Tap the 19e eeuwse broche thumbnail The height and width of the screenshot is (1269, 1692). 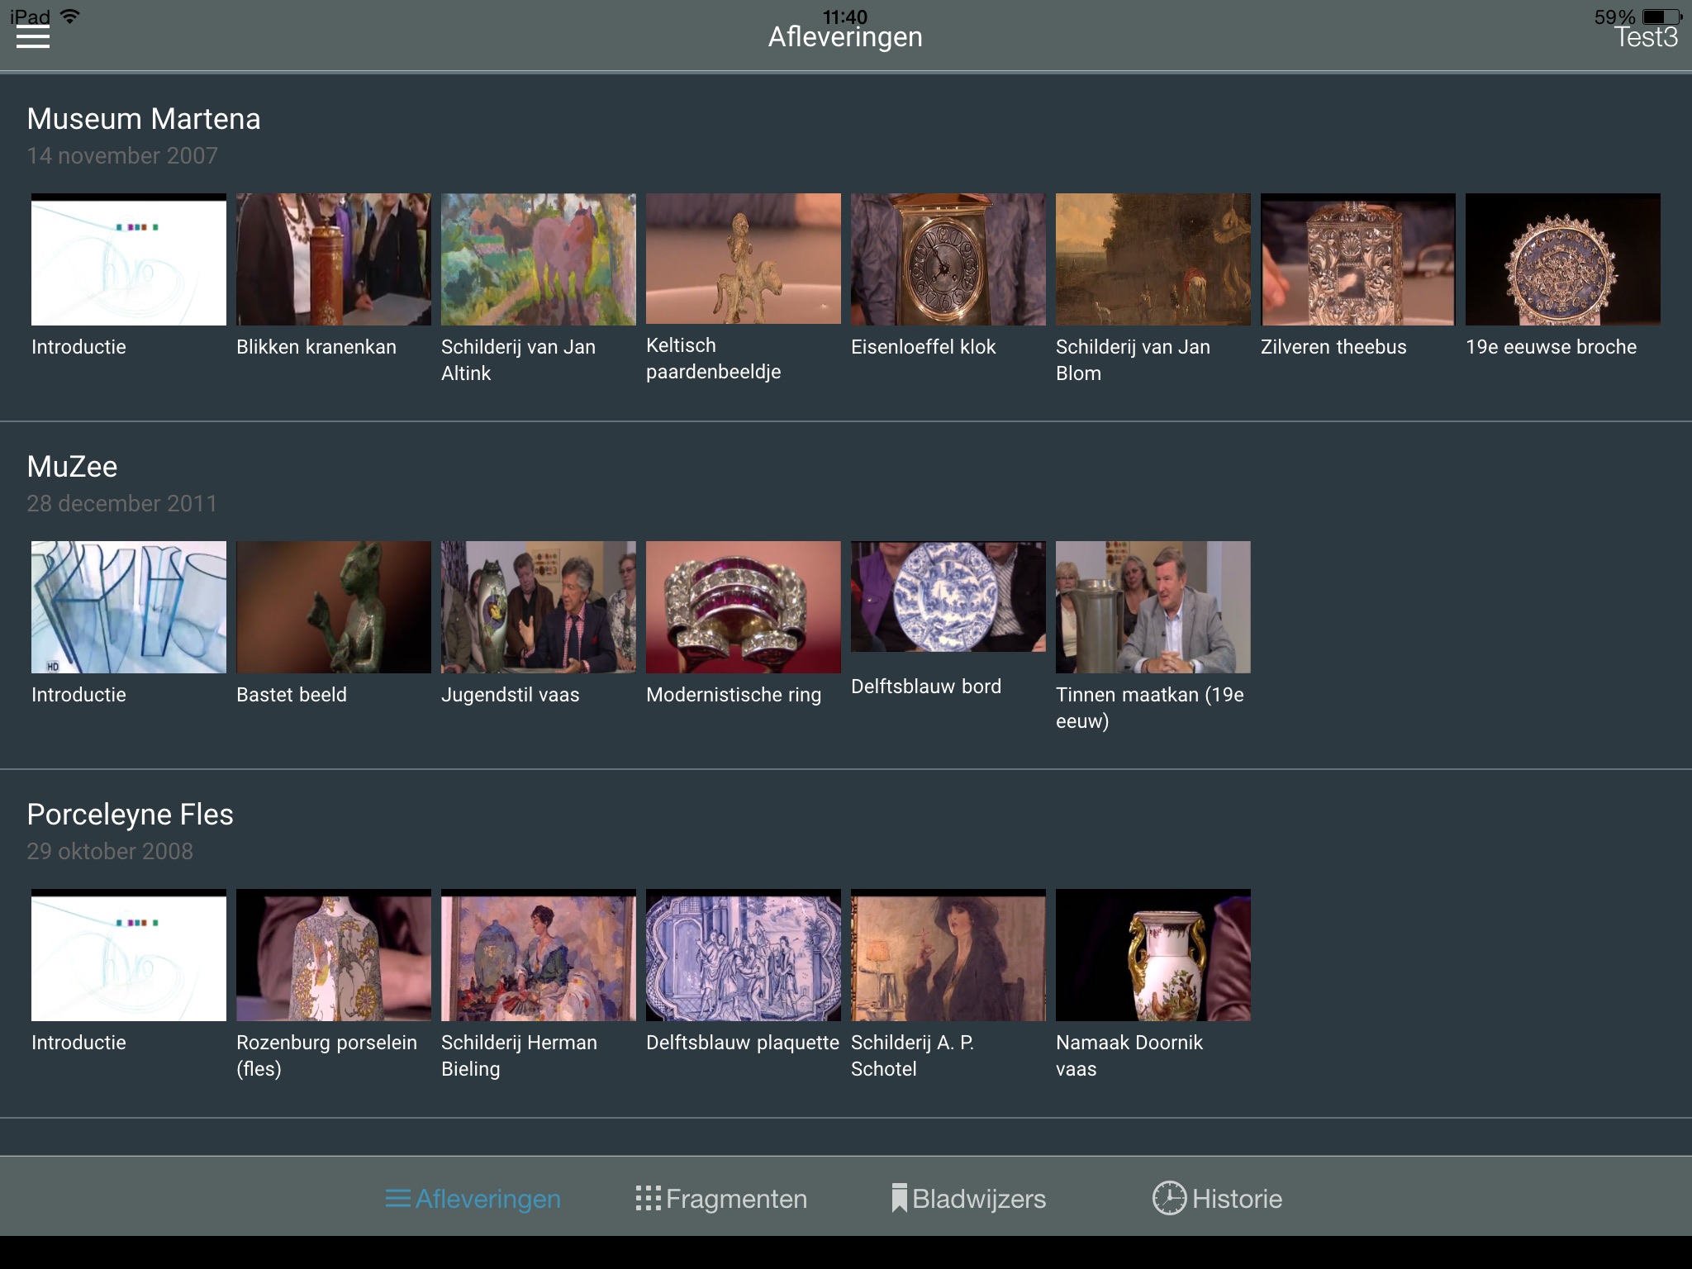[1563, 259]
